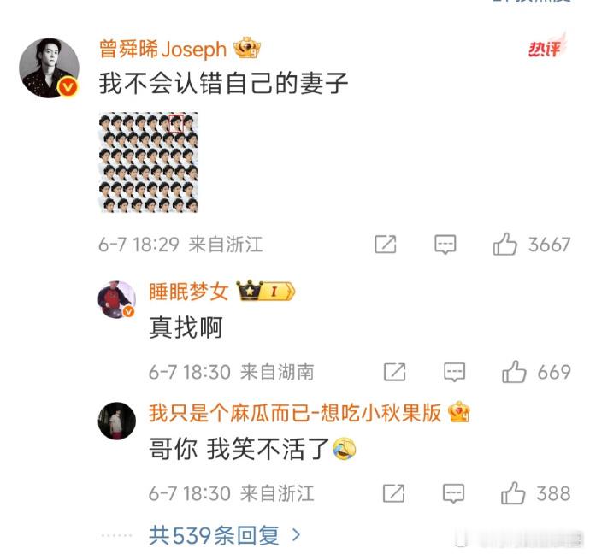Open reply box for 睡眠梦女's comment
Screen dimensions: 590x554
click(454, 372)
